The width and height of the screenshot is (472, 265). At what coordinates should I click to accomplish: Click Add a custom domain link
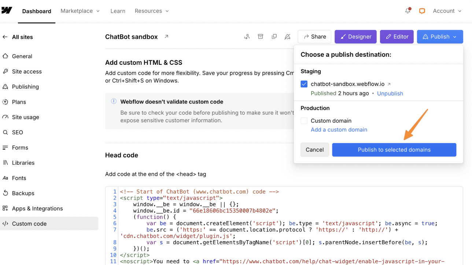pos(339,130)
